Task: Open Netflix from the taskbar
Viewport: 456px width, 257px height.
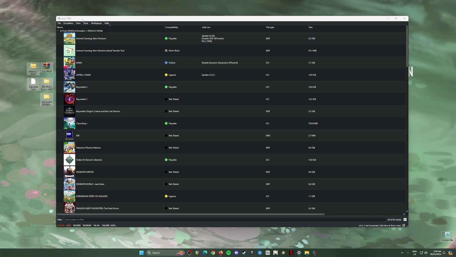Action: tap(291, 253)
